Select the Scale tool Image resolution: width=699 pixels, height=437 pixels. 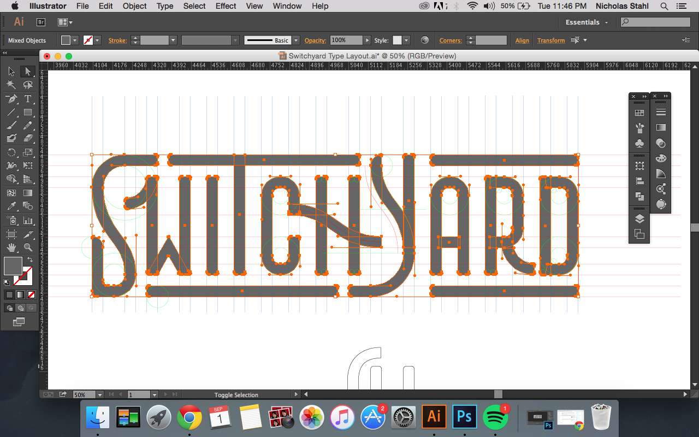[x=28, y=152]
